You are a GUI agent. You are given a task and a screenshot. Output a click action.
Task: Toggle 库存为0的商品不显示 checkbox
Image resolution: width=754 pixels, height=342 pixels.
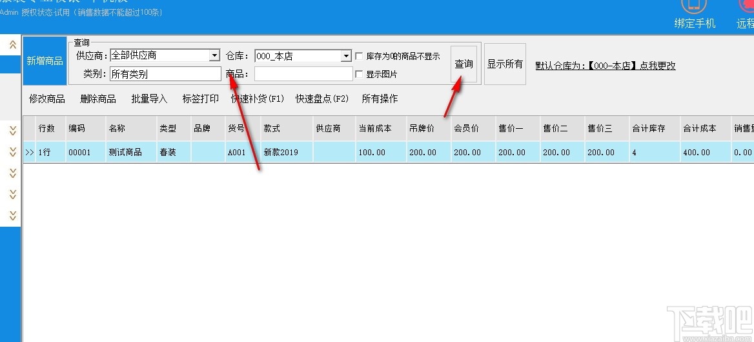pos(359,56)
